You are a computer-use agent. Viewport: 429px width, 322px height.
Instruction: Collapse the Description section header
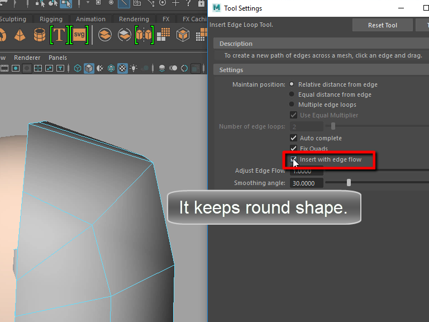click(x=236, y=44)
